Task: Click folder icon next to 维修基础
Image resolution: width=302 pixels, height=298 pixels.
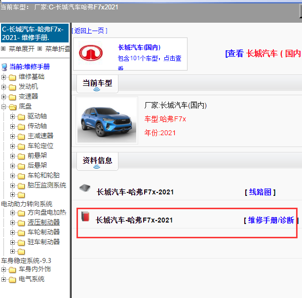Action: tap(12, 77)
